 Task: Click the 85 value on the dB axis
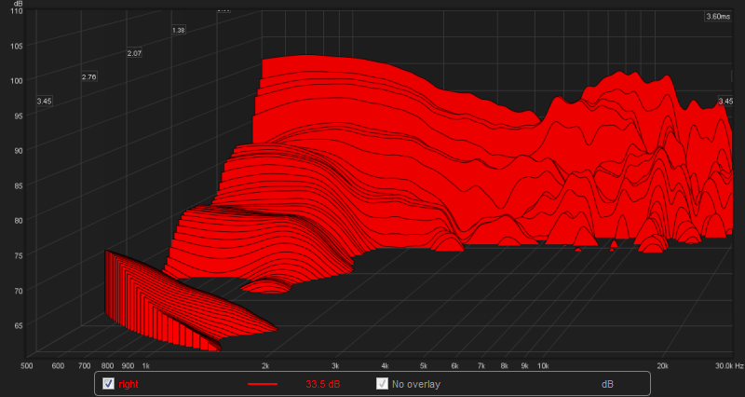pyautogui.click(x=18, y=185)
